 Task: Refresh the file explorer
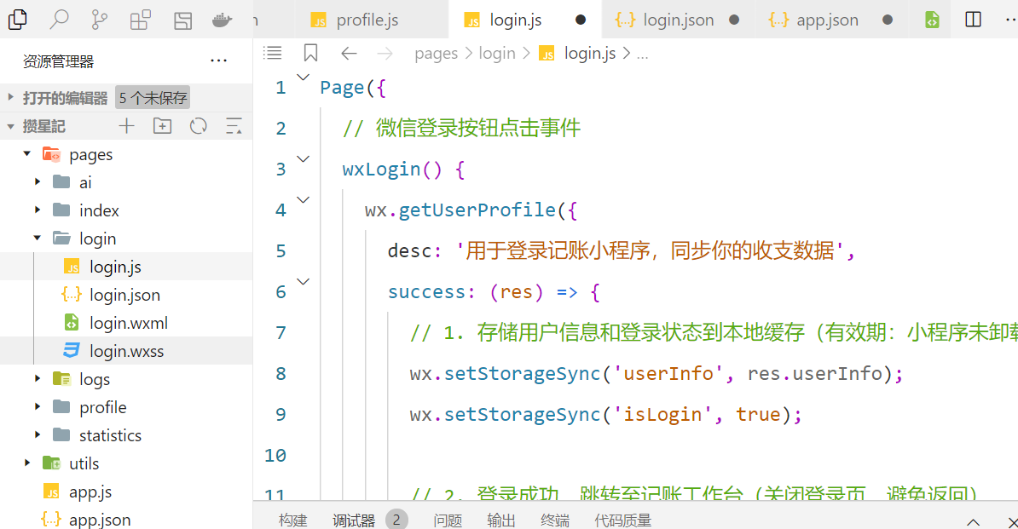tap(198, 126)
